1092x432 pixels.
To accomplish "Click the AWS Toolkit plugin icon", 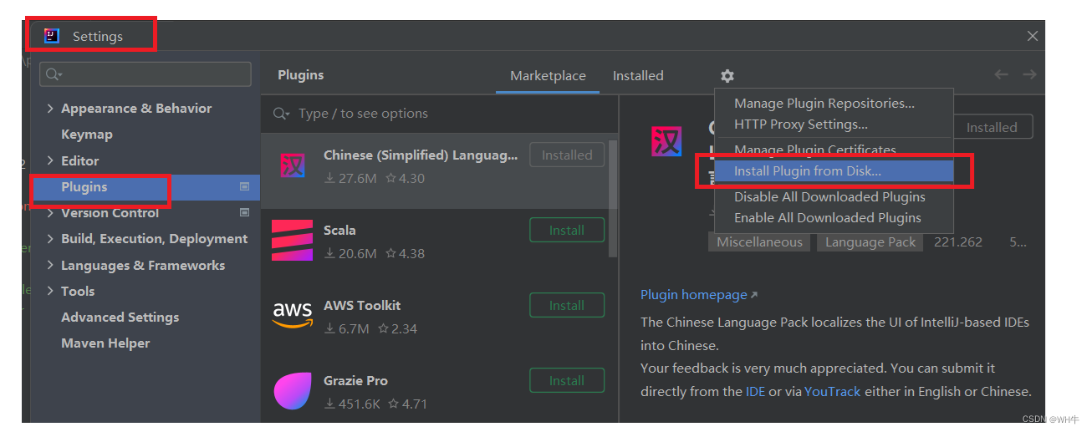I will click(x=292, y=316).
